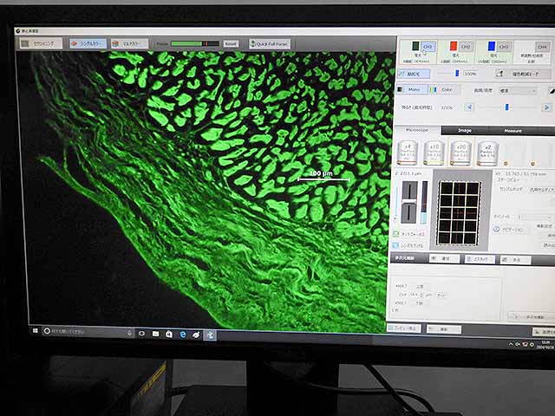This screenshot has height=416, width=555.
Task: Activate channel CH2
Action: [466, 46]
